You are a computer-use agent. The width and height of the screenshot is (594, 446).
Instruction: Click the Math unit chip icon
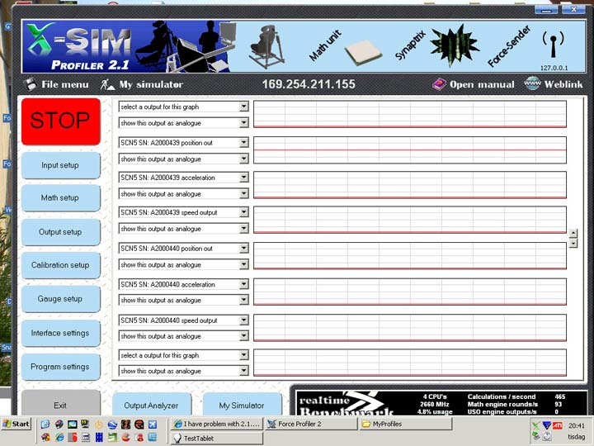362,53
